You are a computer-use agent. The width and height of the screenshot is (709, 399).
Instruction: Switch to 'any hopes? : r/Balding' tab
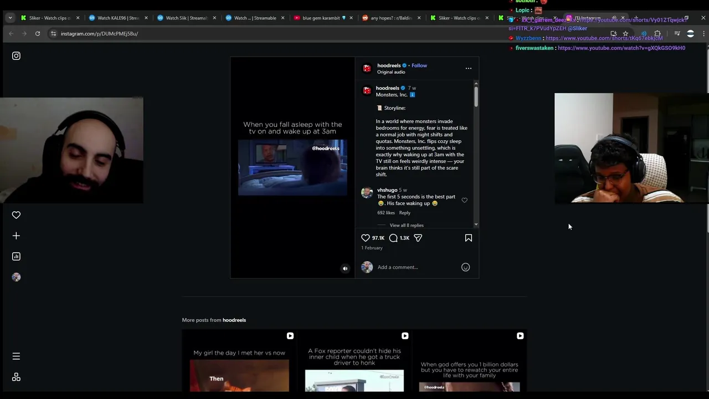(392, 18)
